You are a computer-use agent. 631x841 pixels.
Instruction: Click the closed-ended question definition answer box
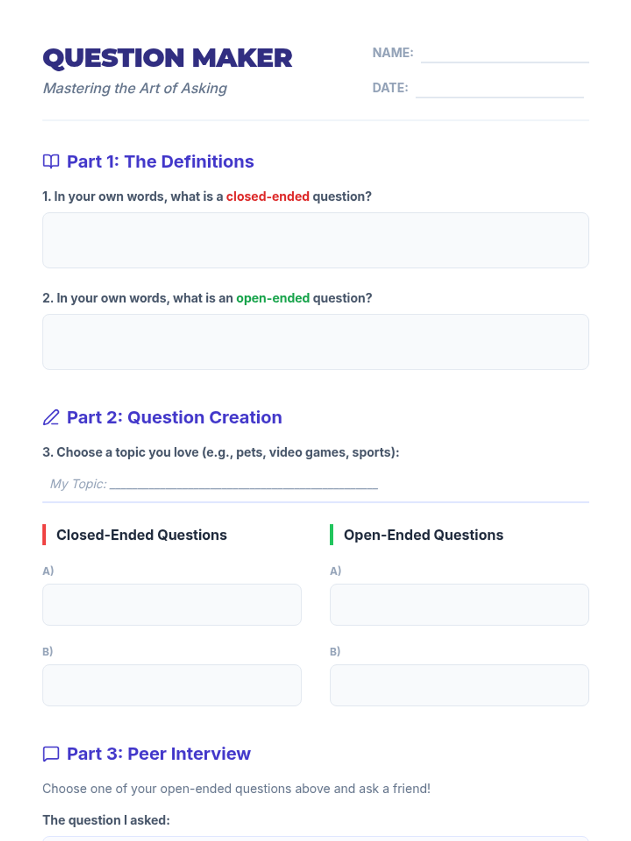tap(315, 240)
